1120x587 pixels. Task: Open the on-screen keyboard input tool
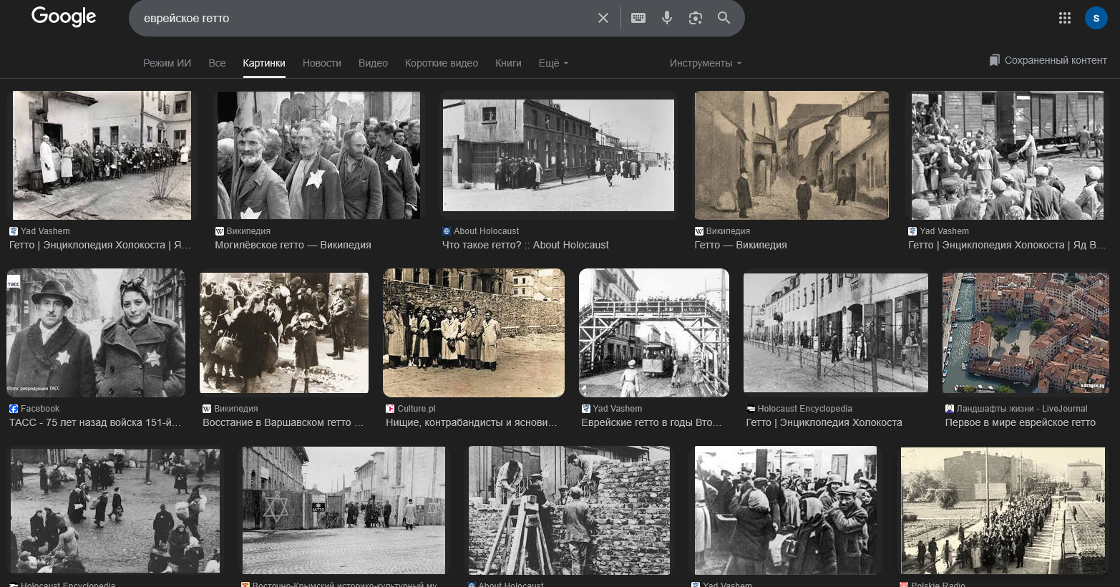pyautogui.click(x=638, y=18)
